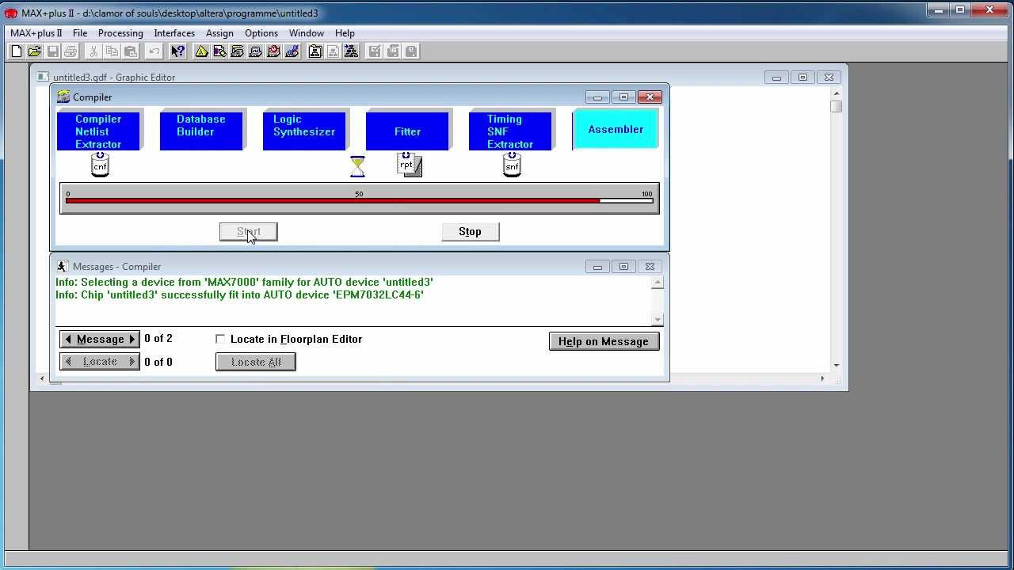Select the highlighted Assembler module box

pyautogui.click(x=616, y=129)
